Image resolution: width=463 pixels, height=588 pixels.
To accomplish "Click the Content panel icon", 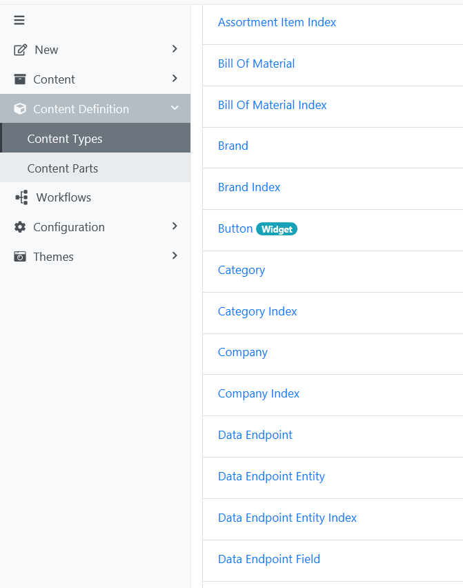I will [19, 79].
